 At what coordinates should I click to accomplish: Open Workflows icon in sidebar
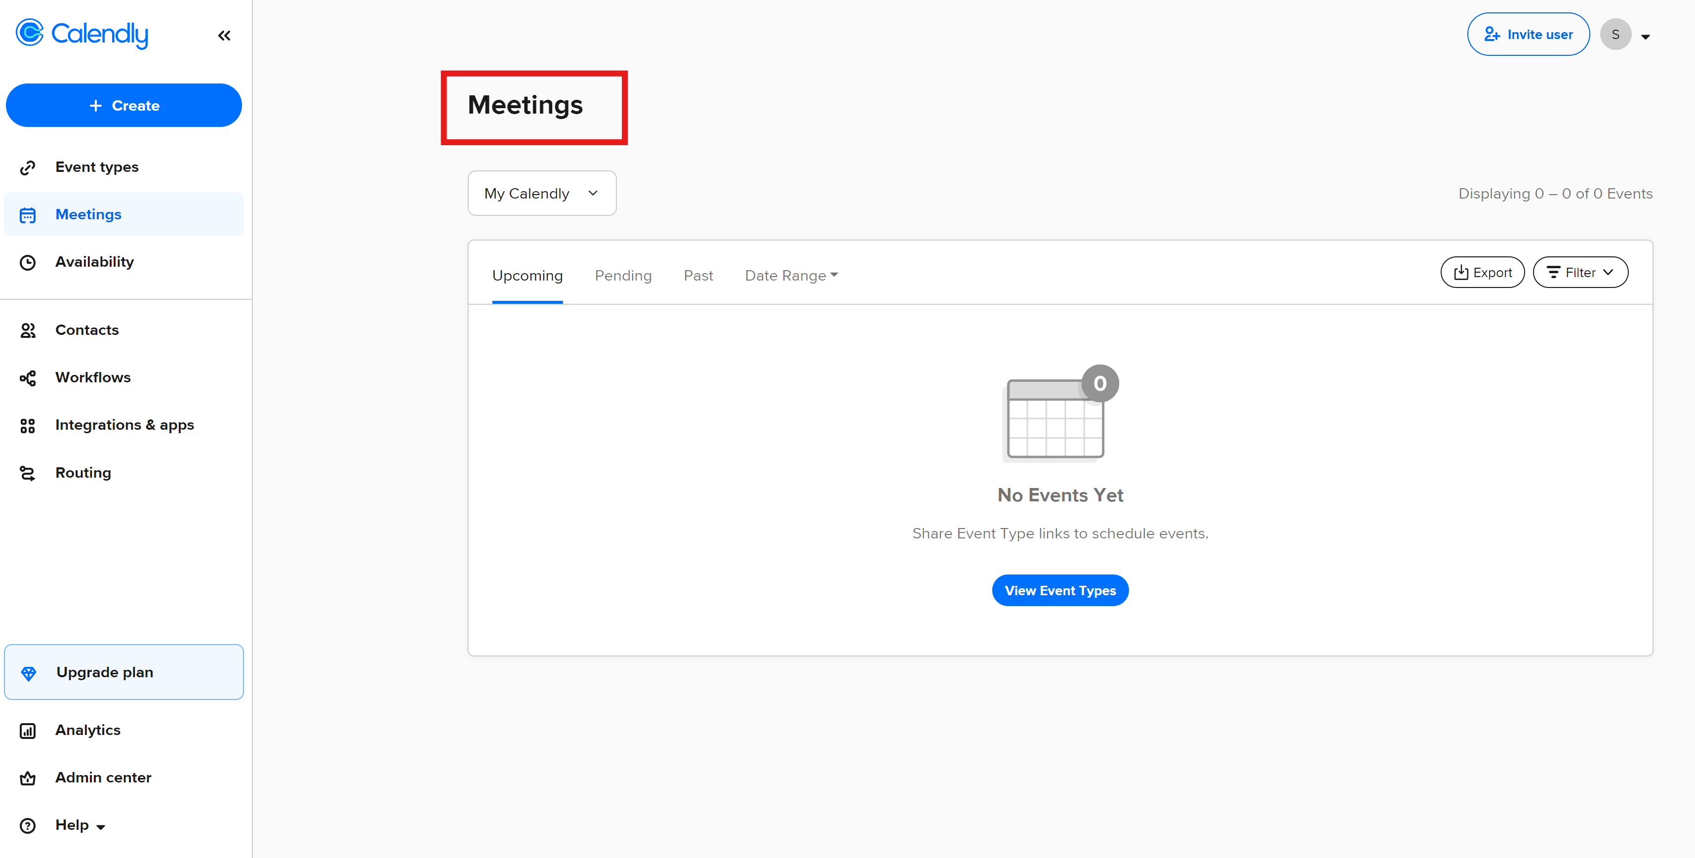coord(28,378)
